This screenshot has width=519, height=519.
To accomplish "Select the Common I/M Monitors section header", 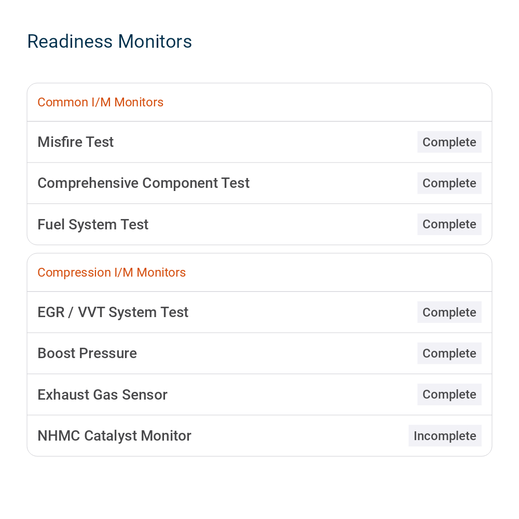I will pyautogui.click(x=100, y=102).
